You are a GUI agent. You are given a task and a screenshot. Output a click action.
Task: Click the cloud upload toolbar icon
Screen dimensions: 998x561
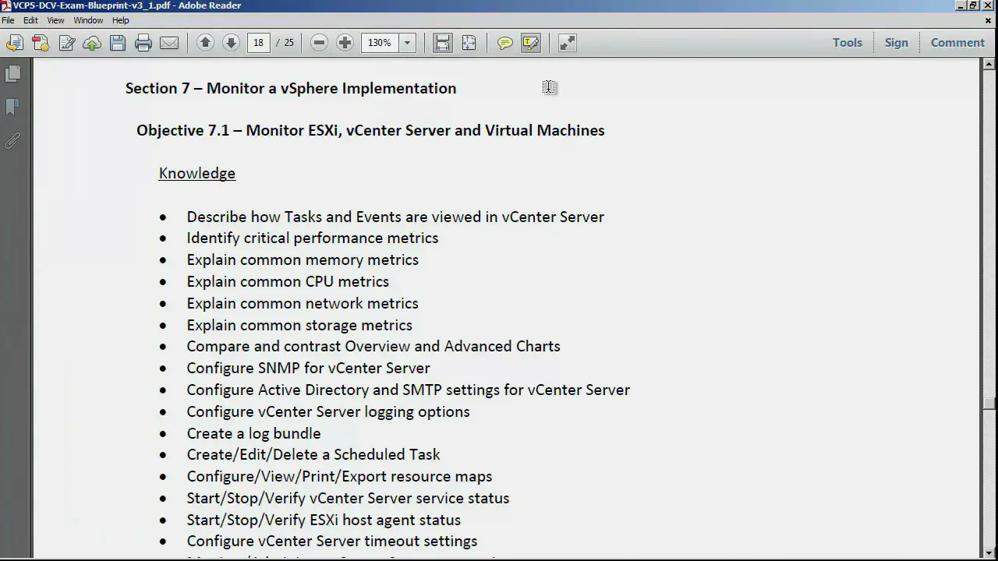92,43
